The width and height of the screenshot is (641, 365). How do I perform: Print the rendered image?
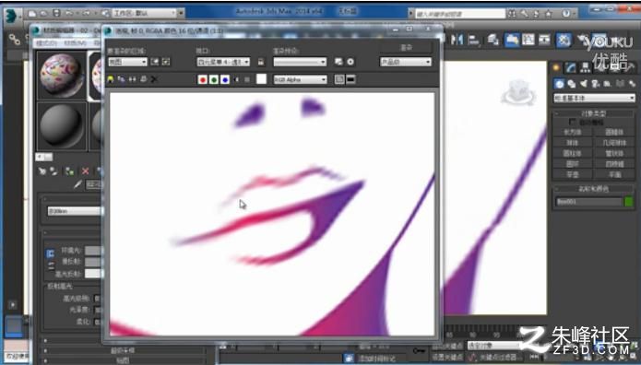143,79
